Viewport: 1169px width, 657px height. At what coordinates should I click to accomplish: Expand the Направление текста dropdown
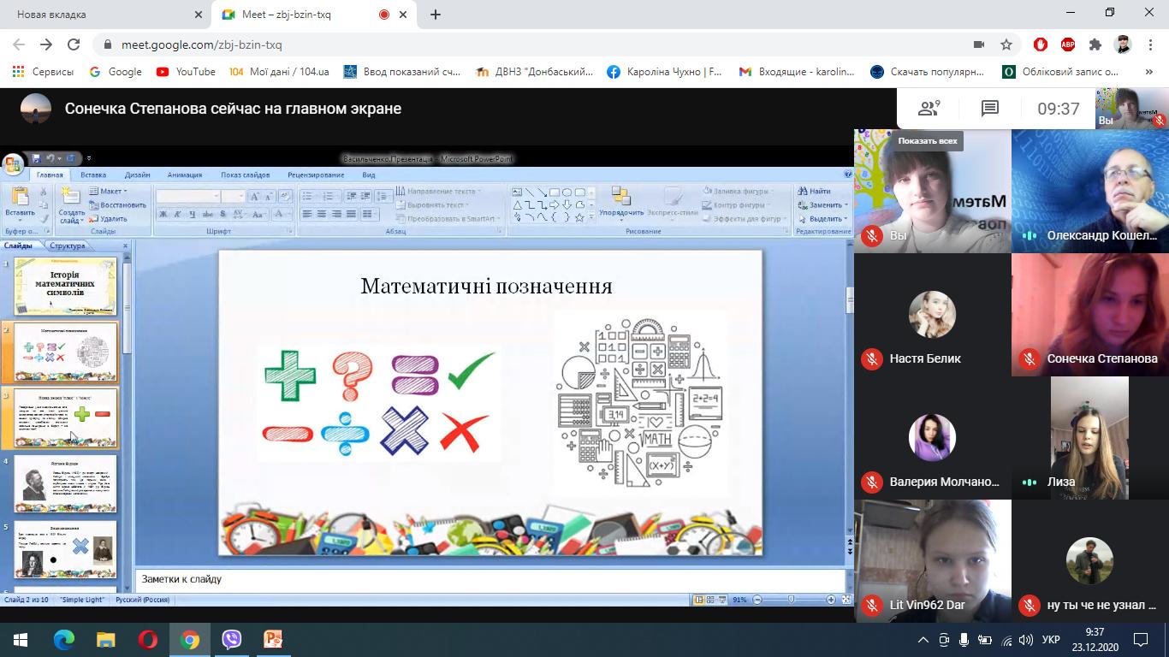(x=438, y=192)
